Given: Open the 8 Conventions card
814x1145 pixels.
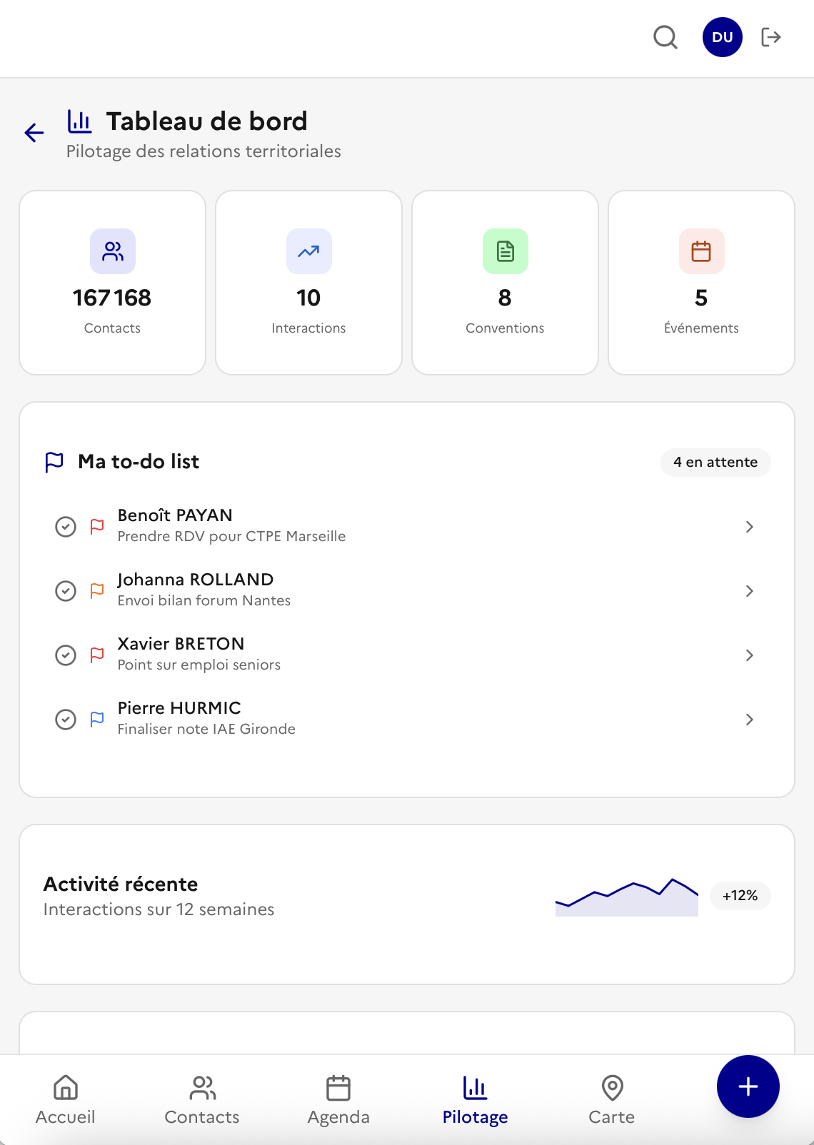Looking at the screenshot, I should point(506,283).
